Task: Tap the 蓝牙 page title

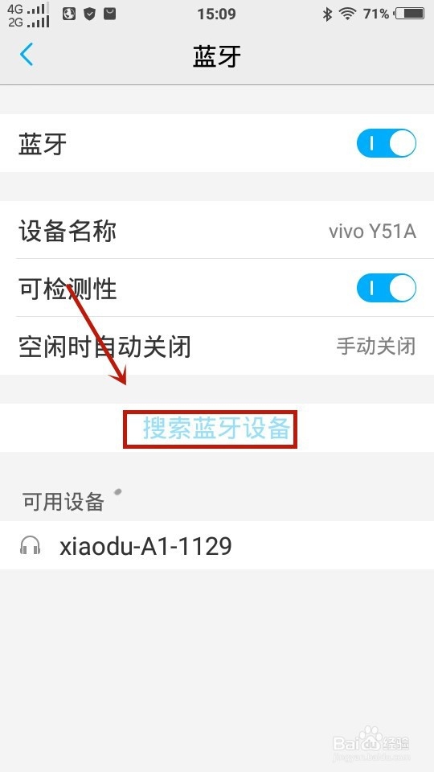Action: pyautogui.click(x=217, y=56)
